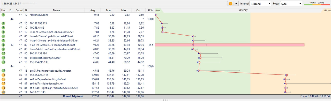Select if-ae-1-3.tcore1.sv8-highbridge.as6453.net
This screenshot has height=101, width=331.
pos(54,41)
